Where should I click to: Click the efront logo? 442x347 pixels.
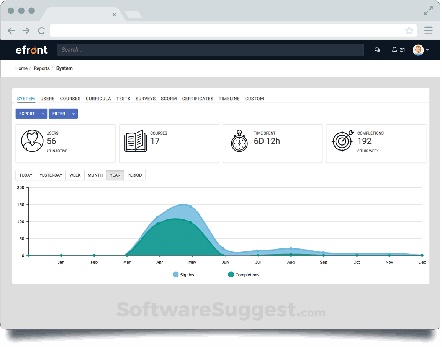click(x=32, y=50)
